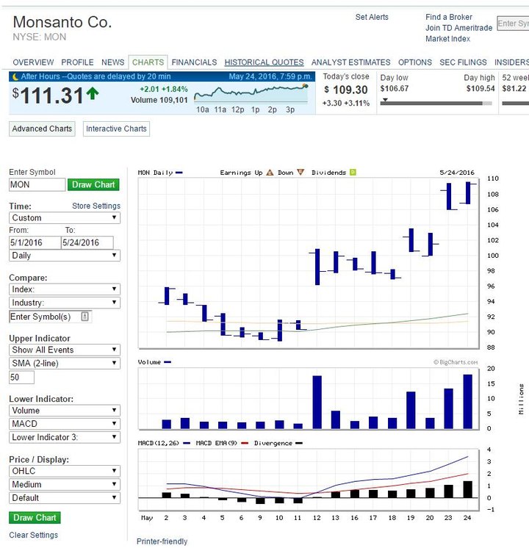
Task: Open the Analyst Estimates tab
Action: [350, 62]
